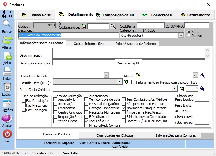216x156 pixels.
Task: Uncheck Movimenta Estoque zerado checkbox
Action: 124,108
